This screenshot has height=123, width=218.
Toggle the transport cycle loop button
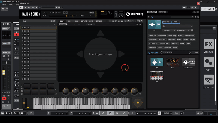pyautogui.click(x=103, y=113)
